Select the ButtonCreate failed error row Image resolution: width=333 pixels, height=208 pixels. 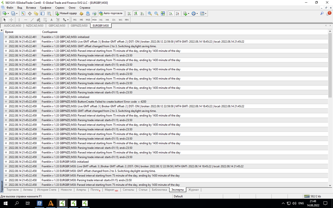pos(166,102)
